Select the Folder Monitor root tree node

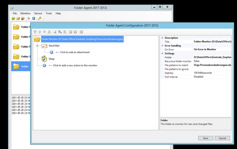point(82,39)
